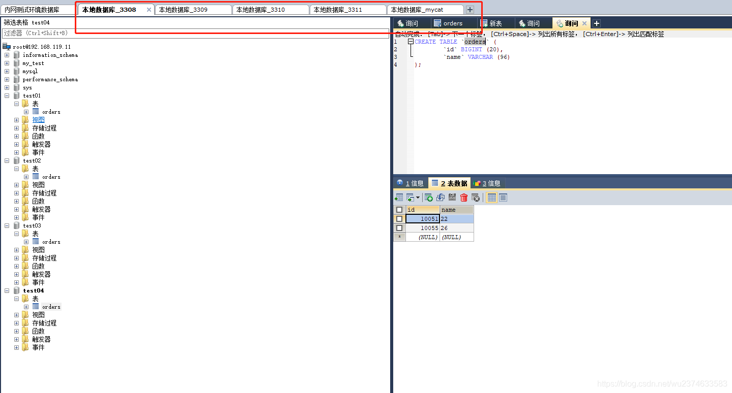Click the orders table icon under test01
The width and height of the screenshot is (732, 393).
[36, 111]
